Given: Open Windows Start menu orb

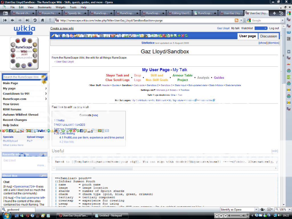Looking at the screenshot, I should 6,215.
